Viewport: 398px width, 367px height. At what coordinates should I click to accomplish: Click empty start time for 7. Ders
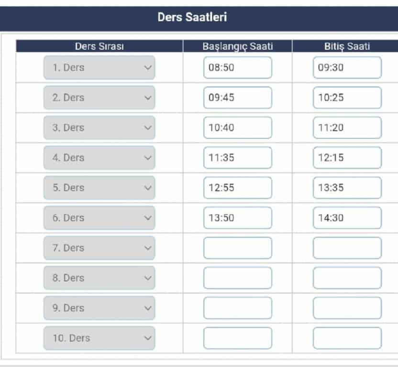[x=237, y=248]
